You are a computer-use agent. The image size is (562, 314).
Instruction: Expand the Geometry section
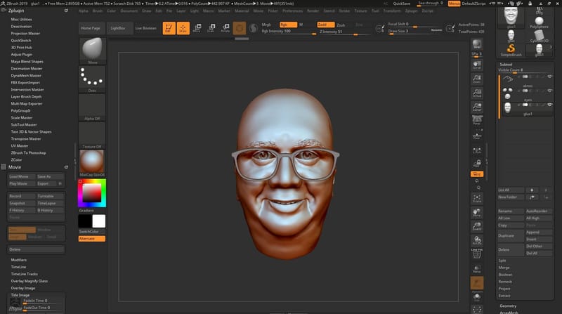coord(508,306)
